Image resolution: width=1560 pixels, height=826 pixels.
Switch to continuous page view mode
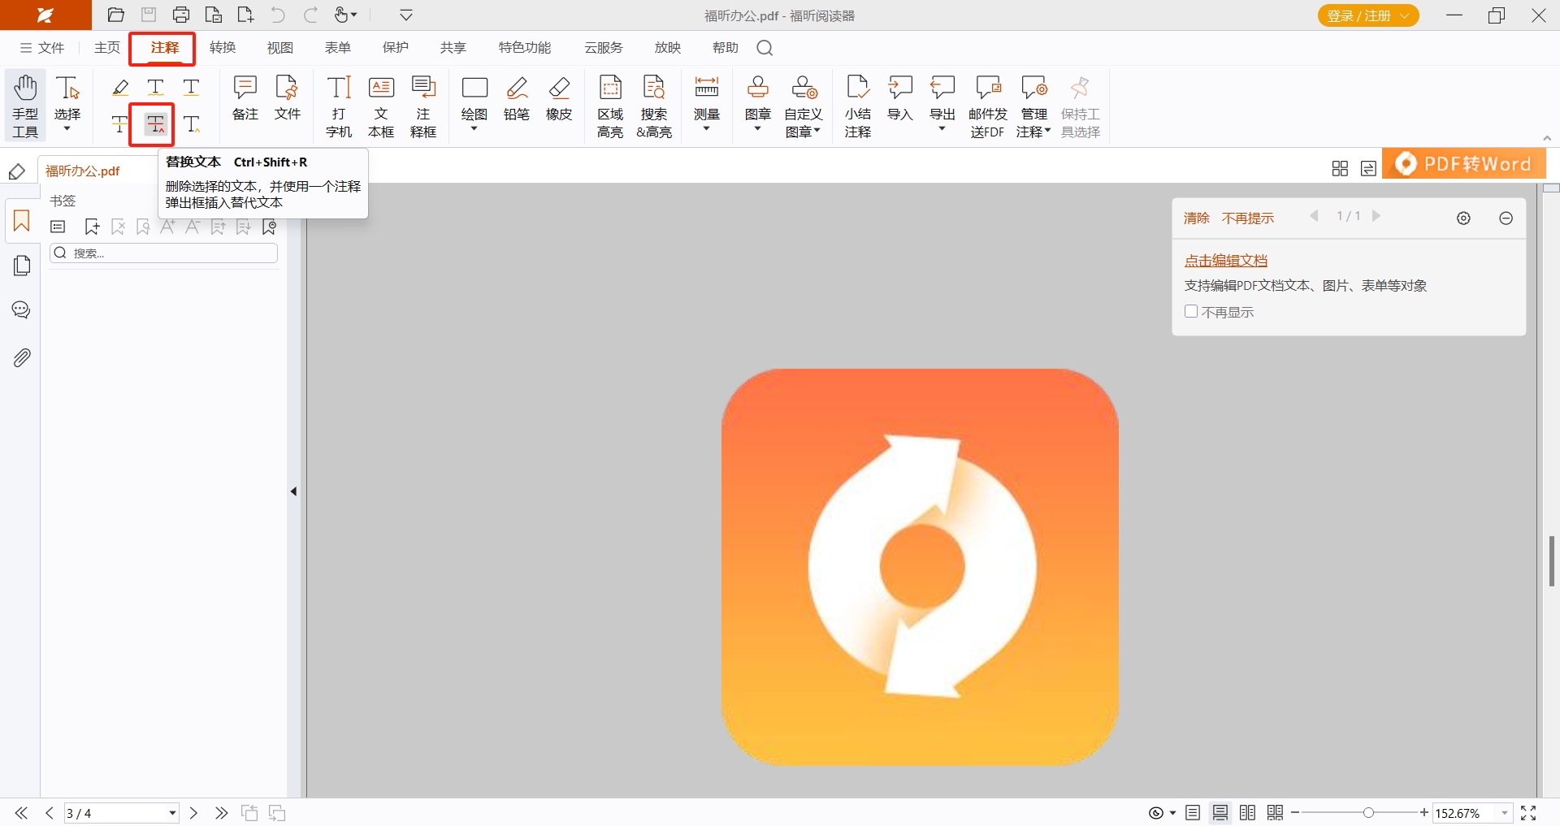[1220, 813]
